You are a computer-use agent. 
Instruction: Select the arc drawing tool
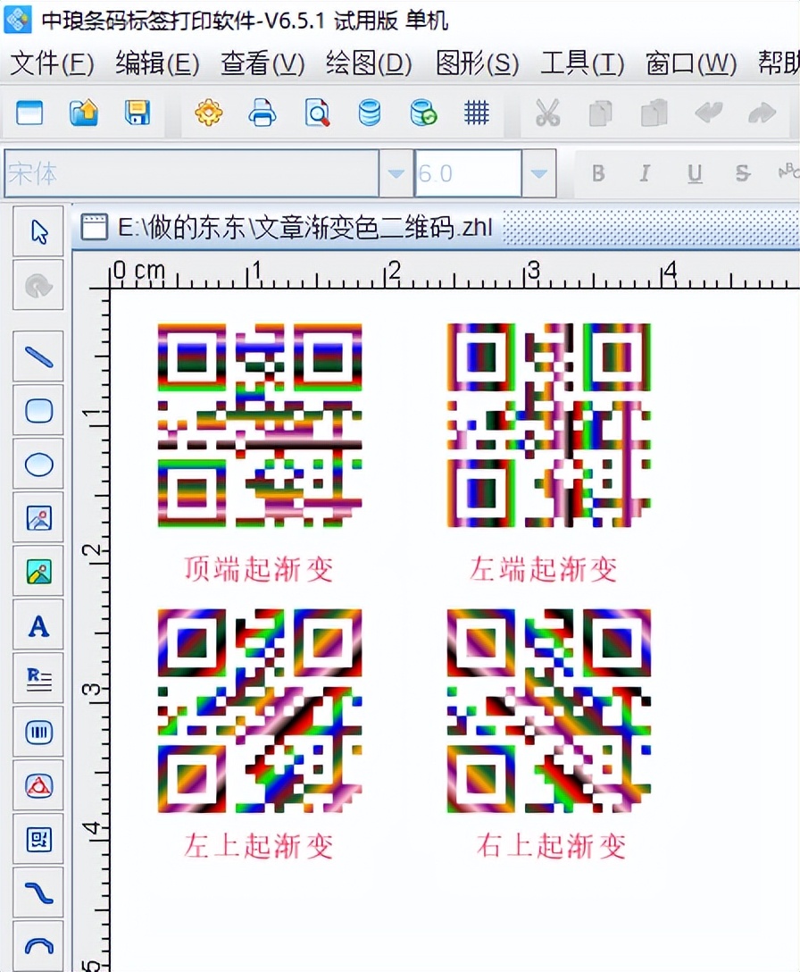(x=38, y=946)
